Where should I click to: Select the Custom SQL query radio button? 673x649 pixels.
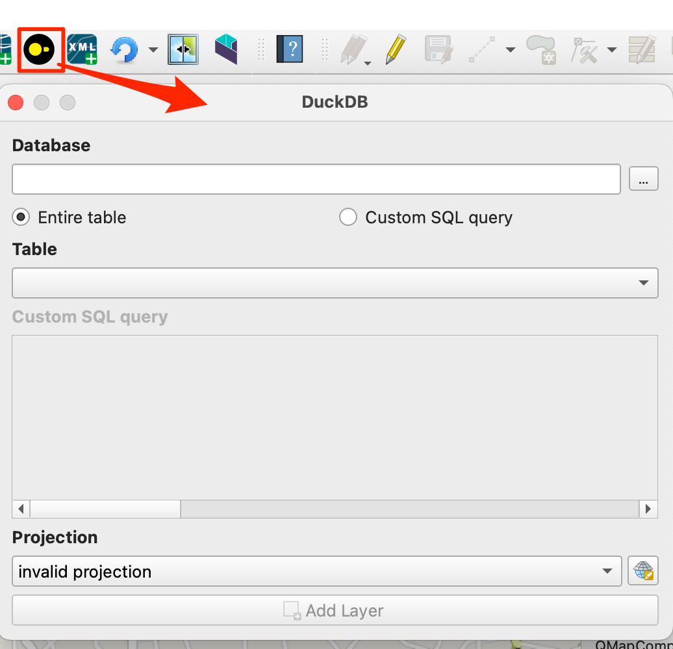pos(348,217)
